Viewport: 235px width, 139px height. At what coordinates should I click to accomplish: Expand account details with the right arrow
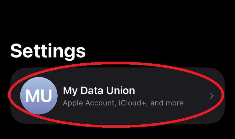[211, 96]
